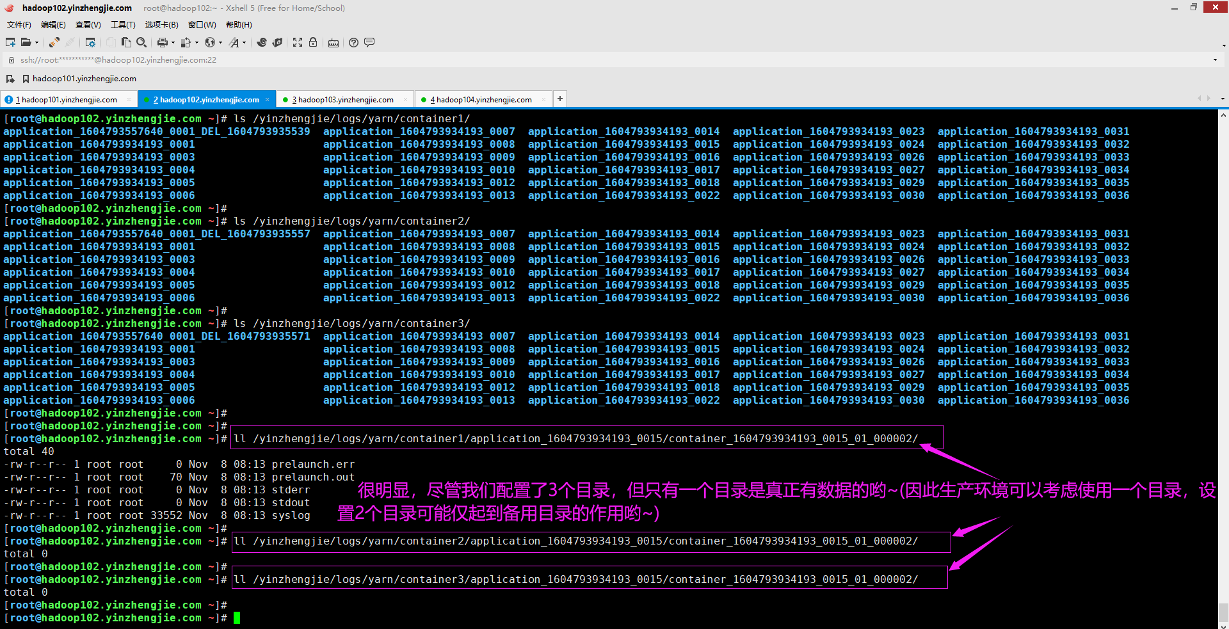Click the Open session folder icon

pos(26,42)
